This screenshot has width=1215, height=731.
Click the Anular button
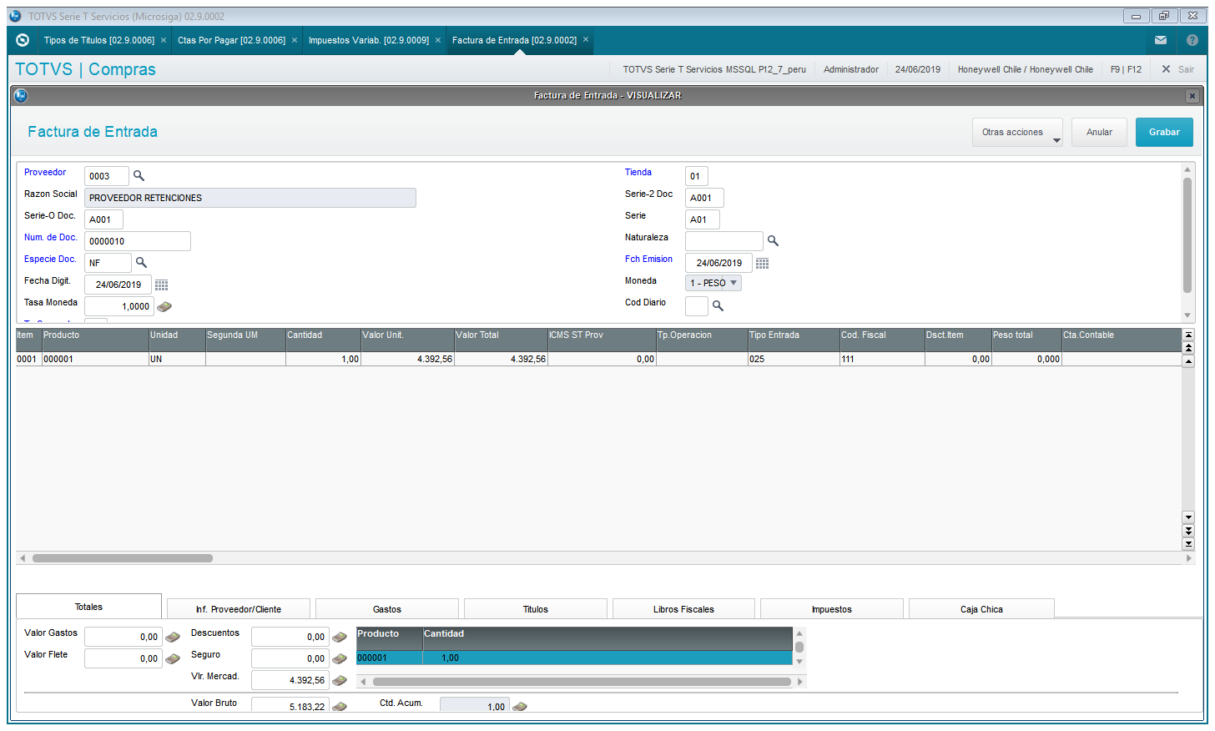pos(1099,132)
